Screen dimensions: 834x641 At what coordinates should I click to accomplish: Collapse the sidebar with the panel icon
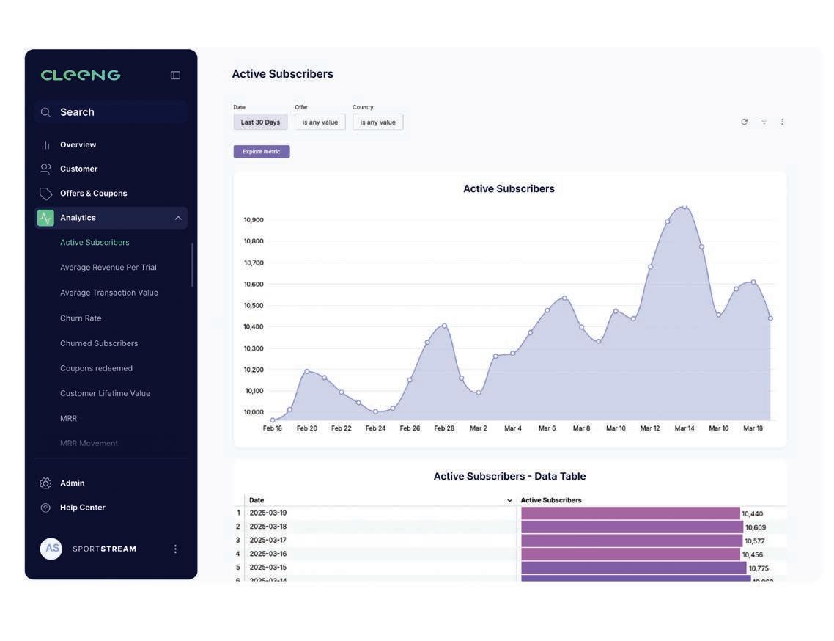click(x=175, y=75)
